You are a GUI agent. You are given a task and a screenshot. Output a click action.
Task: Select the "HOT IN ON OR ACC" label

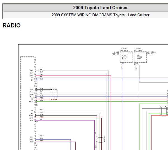click(x=138, y=50)
